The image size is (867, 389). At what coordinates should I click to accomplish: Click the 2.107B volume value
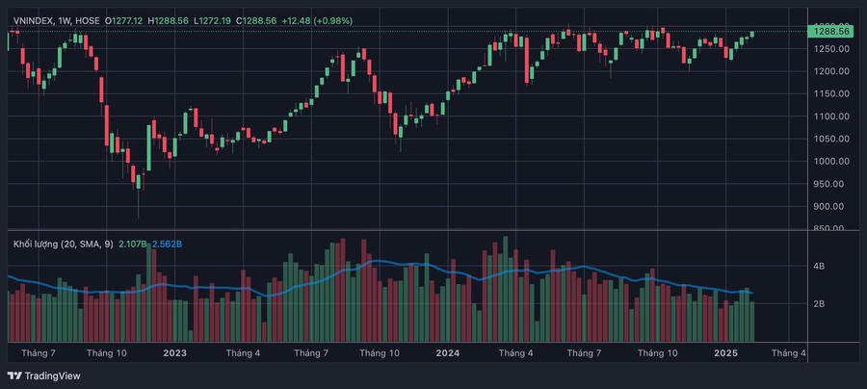133,244
